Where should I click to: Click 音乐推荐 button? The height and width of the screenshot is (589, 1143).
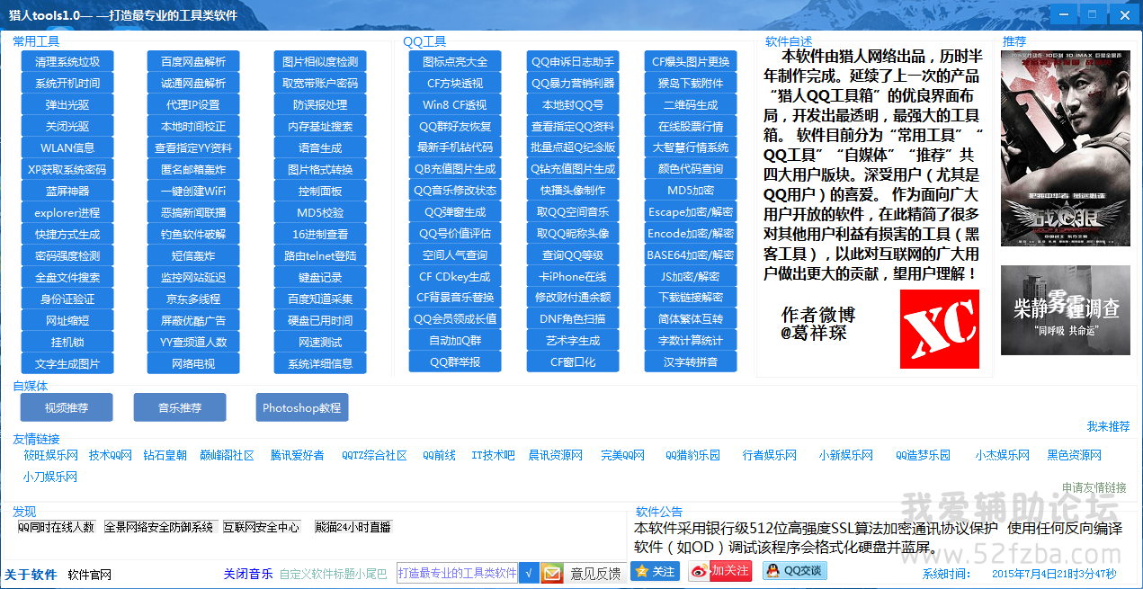[180, 407]
